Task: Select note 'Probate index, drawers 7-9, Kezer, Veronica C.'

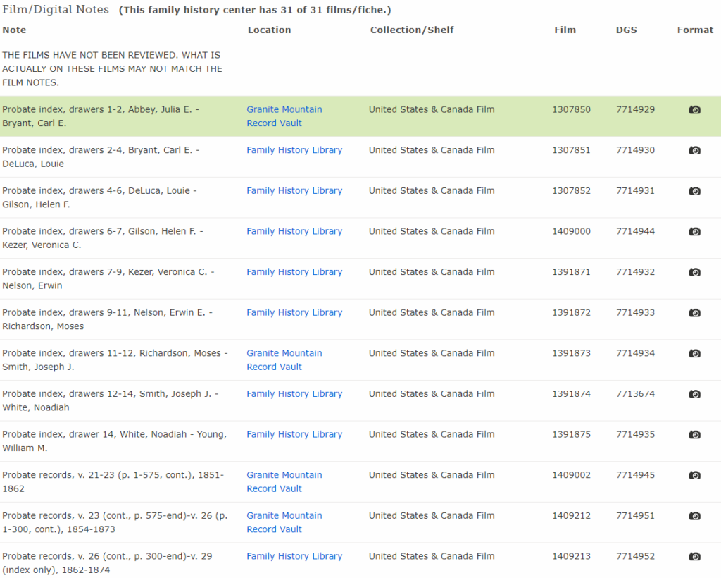Action: point(108,278)
